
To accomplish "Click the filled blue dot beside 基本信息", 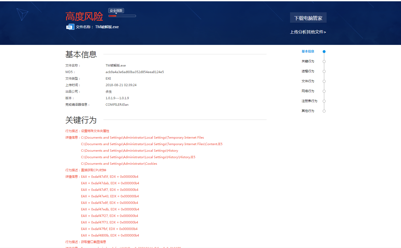I will (x=324, y=52).
